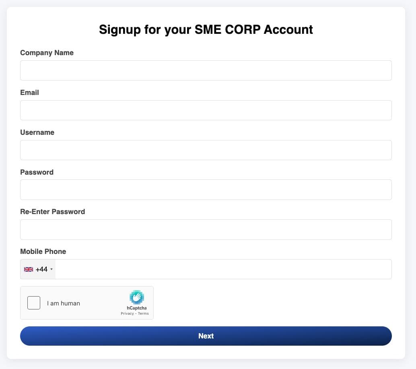Click the Password input field
Image resolution: width=416 pixels, height=369 pixels.
206,190
